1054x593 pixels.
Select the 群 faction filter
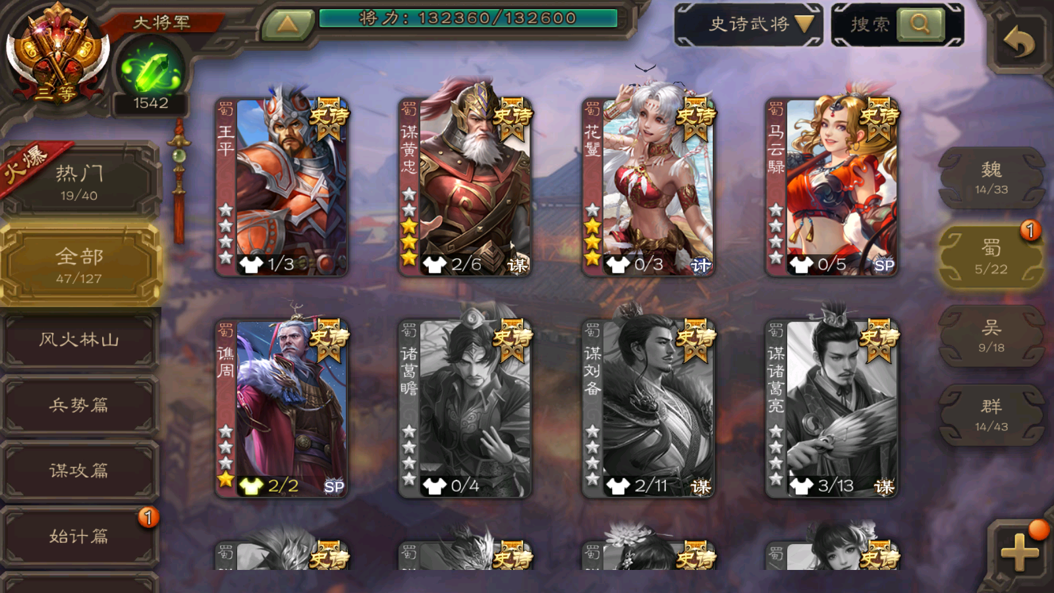click(991, 416)
